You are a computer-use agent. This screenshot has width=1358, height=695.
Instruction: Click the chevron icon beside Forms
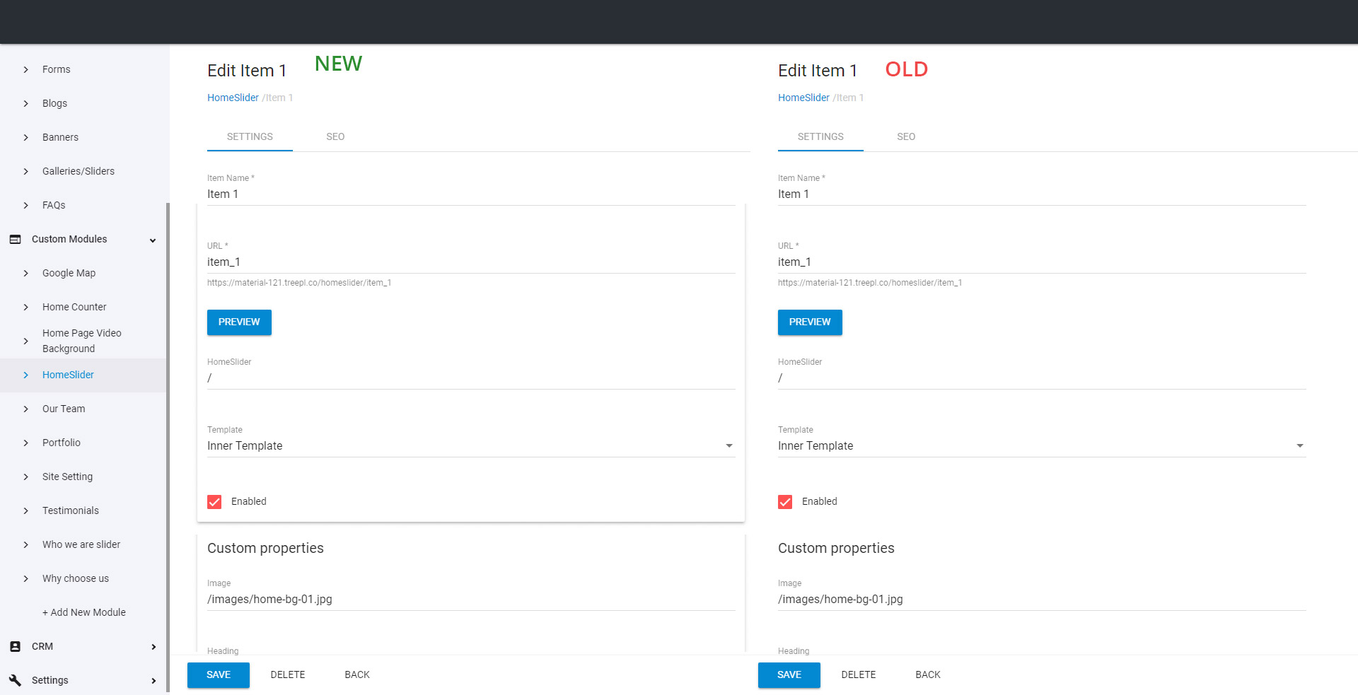26,69
